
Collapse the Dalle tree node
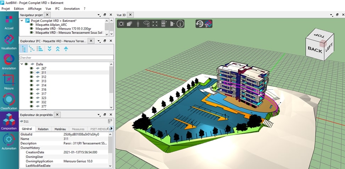22,64
